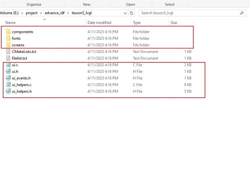Click the ui.h header file icon
This screenshot has height=179, width=250.
[x=8, y=72]
